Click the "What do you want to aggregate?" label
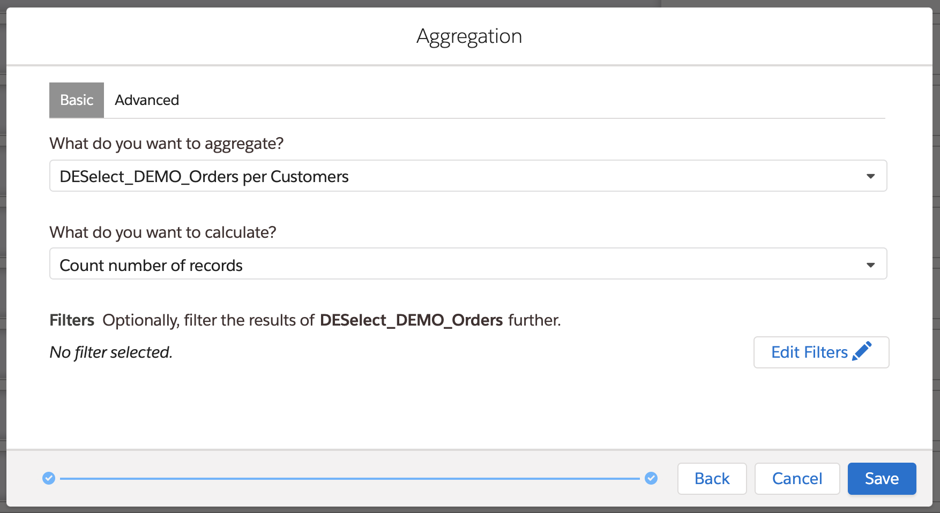This screenshot has height=513, width=940. point(166,144)
